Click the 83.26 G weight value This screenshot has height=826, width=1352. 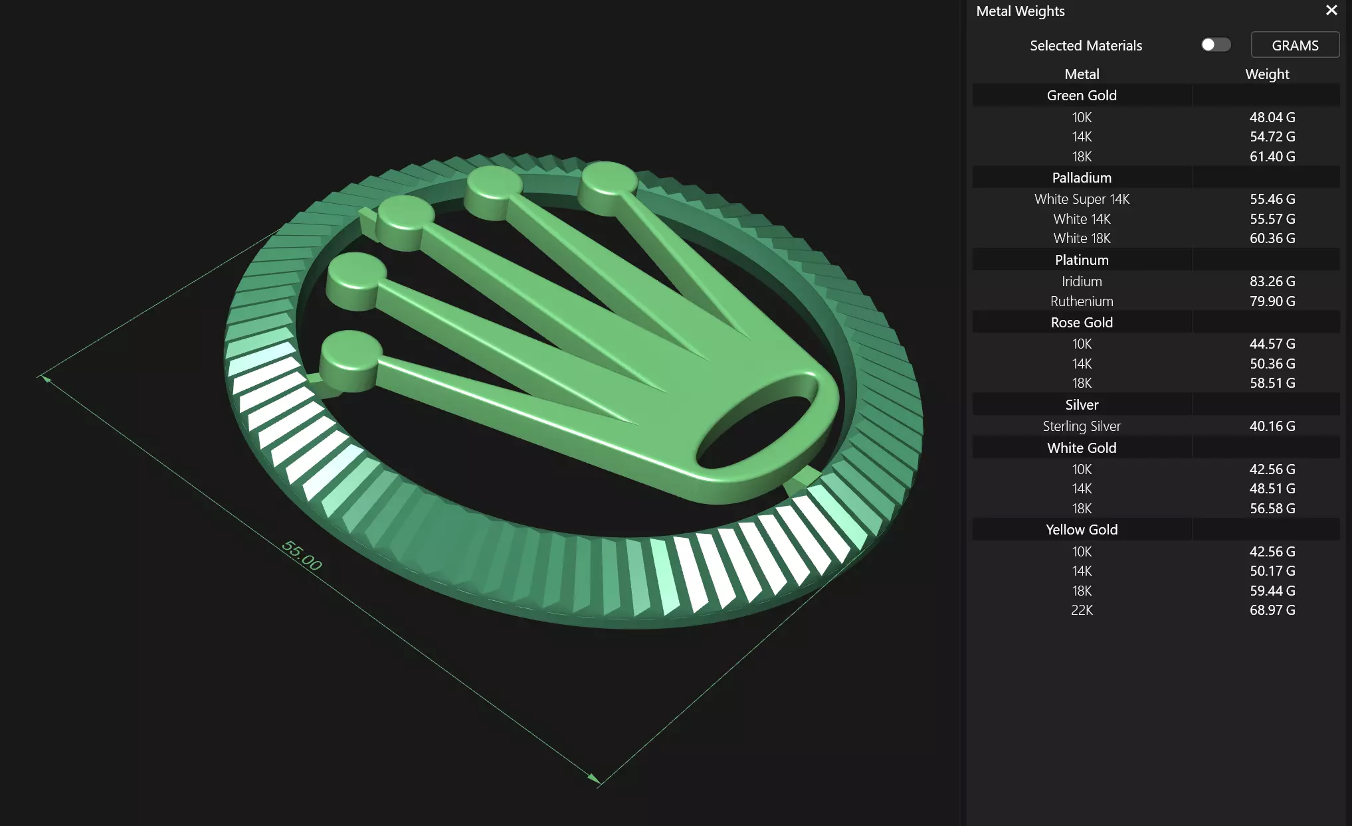click(1272, 282)
